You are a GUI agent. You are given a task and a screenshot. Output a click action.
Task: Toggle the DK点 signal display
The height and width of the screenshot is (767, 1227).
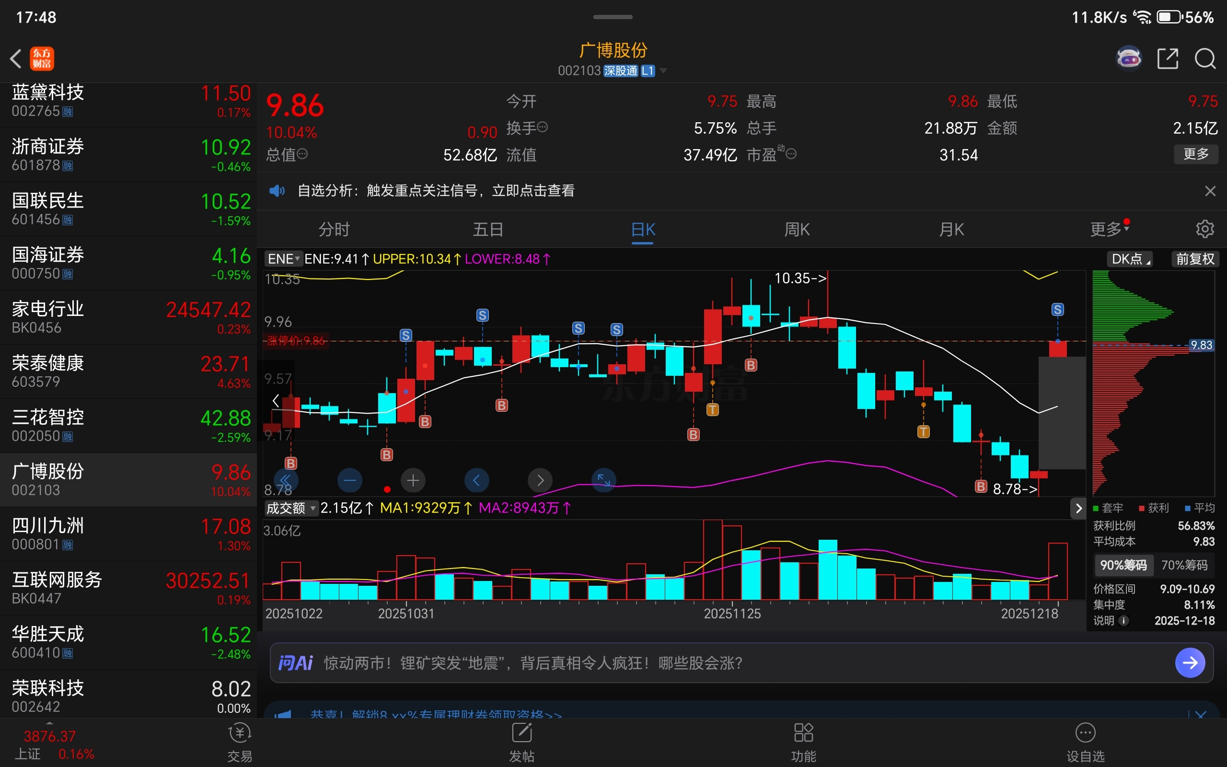click(1130, 259)
